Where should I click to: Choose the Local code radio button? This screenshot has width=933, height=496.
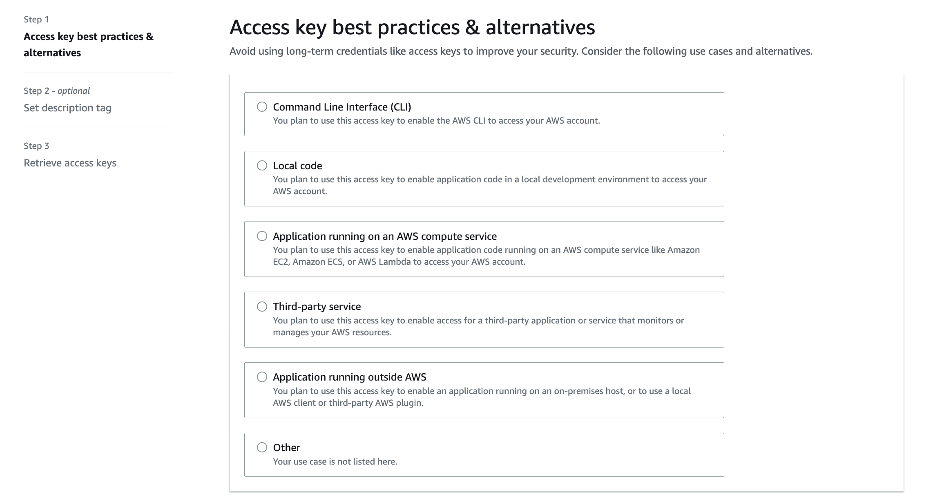[262, 166]
